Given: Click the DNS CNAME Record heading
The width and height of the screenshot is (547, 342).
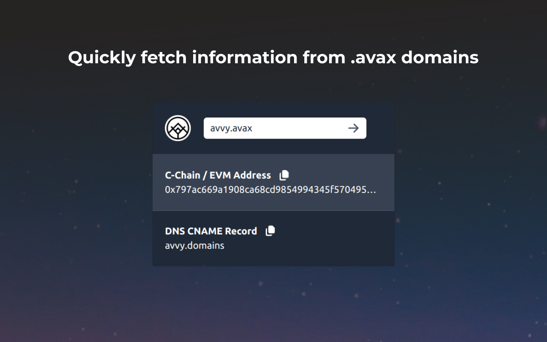Looking at the screenshot, I should (x=211, y=231).
